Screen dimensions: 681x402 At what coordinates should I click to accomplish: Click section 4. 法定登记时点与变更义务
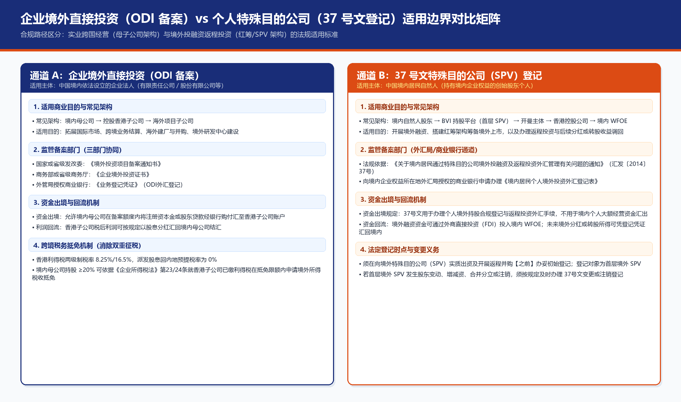point(504,249)
